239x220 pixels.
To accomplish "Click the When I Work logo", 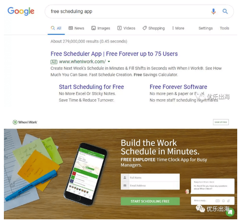I will (x=25, y=122).
